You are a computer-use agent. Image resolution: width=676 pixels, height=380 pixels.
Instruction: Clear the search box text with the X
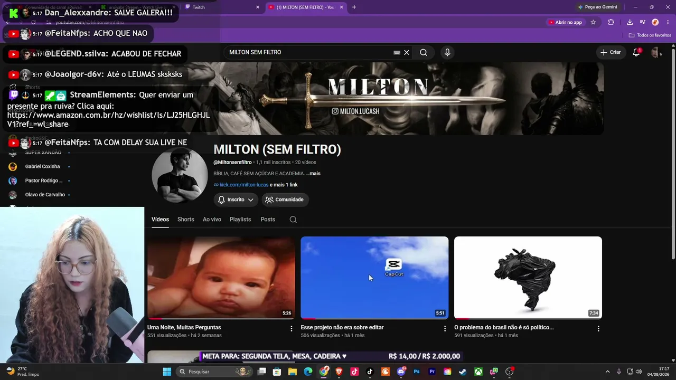click(407, 52)
